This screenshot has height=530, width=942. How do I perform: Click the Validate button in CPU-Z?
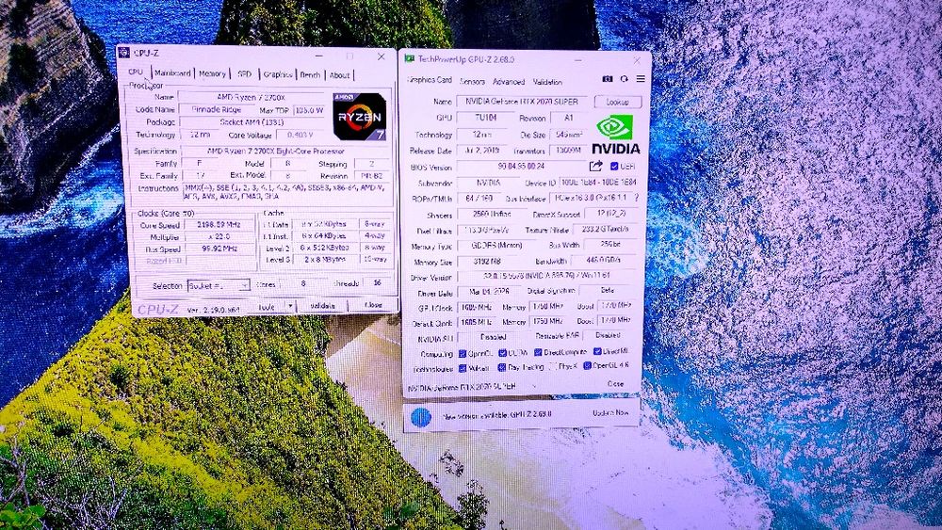tap(322, 306)
